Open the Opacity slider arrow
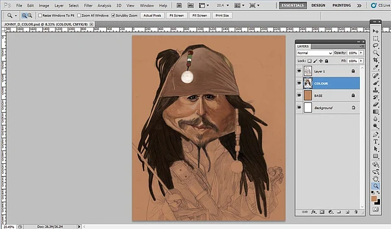 361,53
